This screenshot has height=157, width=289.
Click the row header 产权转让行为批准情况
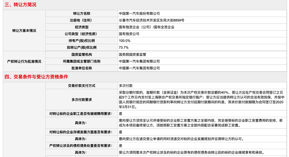tap(24, 61)
